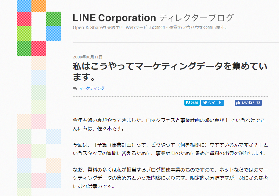
Task: Click the dark green square beside blog title
Action: 53,19
